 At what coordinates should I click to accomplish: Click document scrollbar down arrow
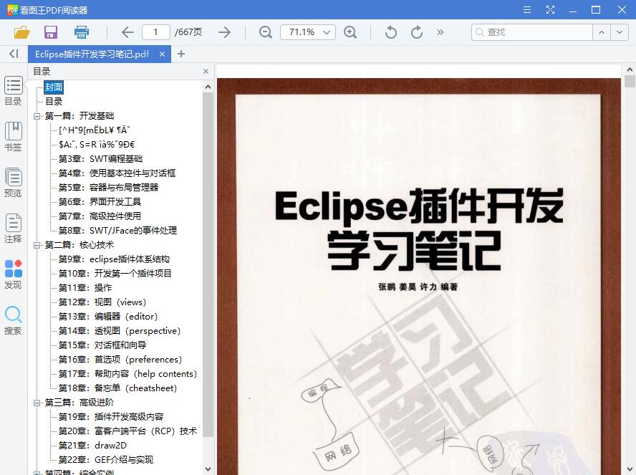point(630,469)
